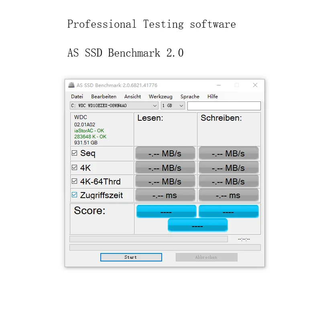Toggle the 4K test checkbox

75,168
